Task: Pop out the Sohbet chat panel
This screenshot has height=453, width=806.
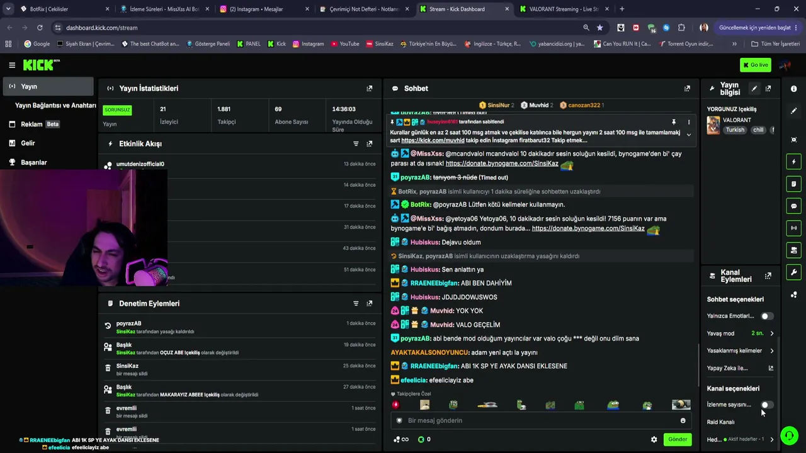Action: pos(687,89)
